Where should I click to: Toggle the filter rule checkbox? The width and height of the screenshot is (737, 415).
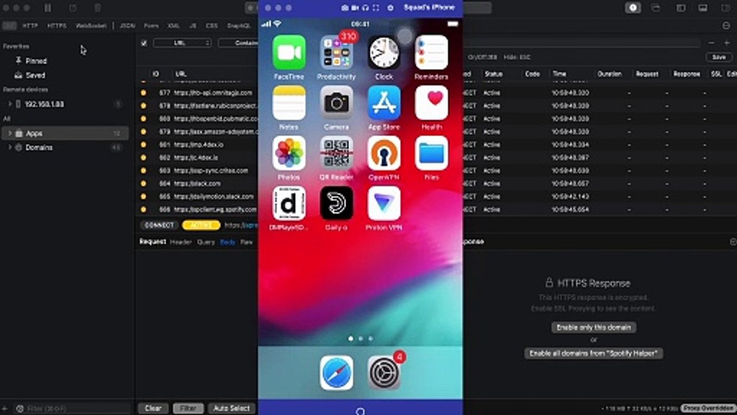[x=144, y=43]
